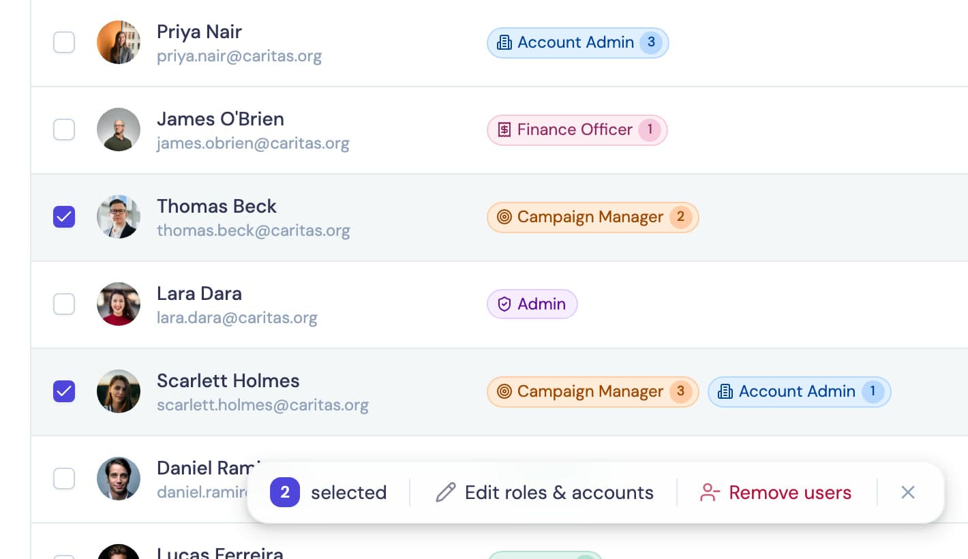
Task: Open Thomas Beck's Campaign Manager badge
Action: pos(593,217)
